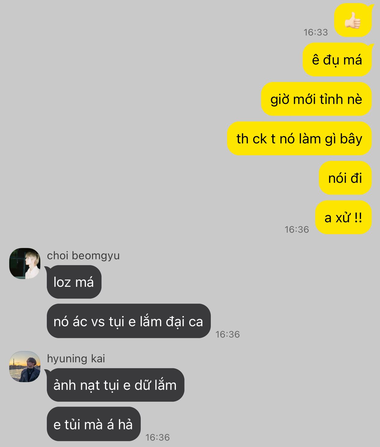Select the 'ê đụ má' message bubble
The image size is (380, 447).
point(337,60)
